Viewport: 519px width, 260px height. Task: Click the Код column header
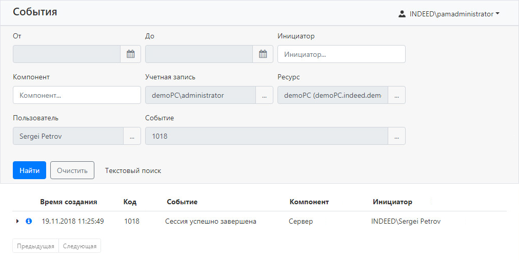pos(130,202)
